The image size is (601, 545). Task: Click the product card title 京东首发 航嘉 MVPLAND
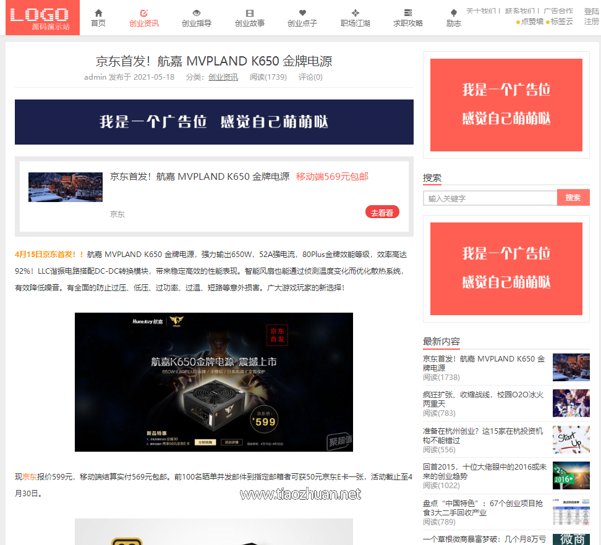click(x=200, y=177)
